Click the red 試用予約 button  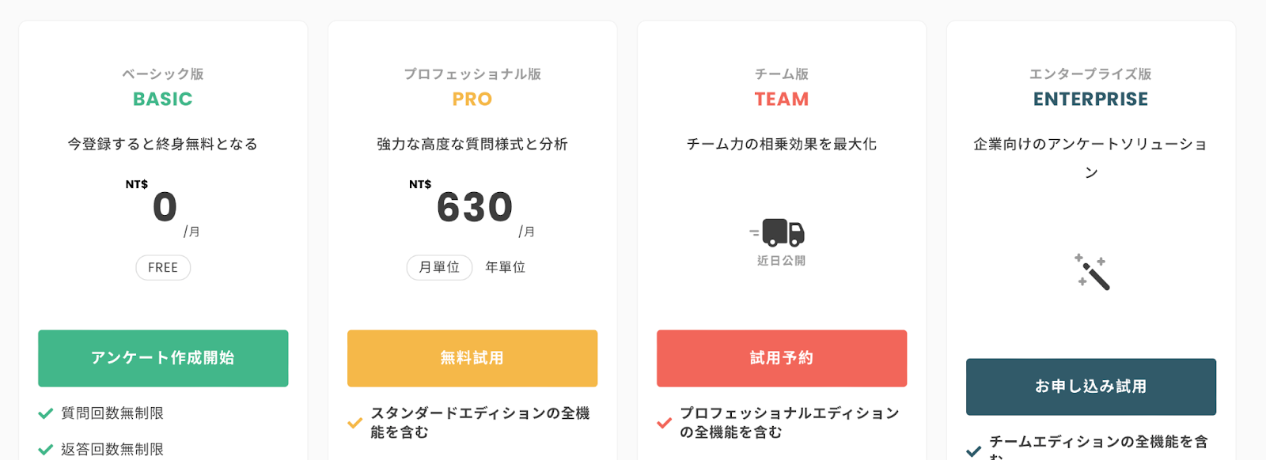point(782,358)
